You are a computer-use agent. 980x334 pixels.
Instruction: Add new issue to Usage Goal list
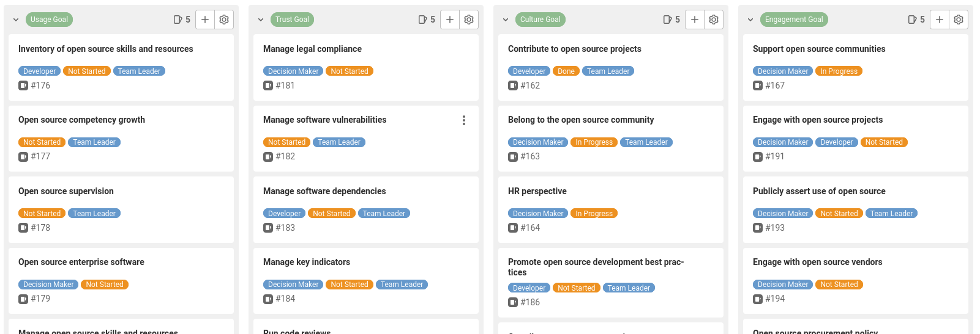(205, 20)
